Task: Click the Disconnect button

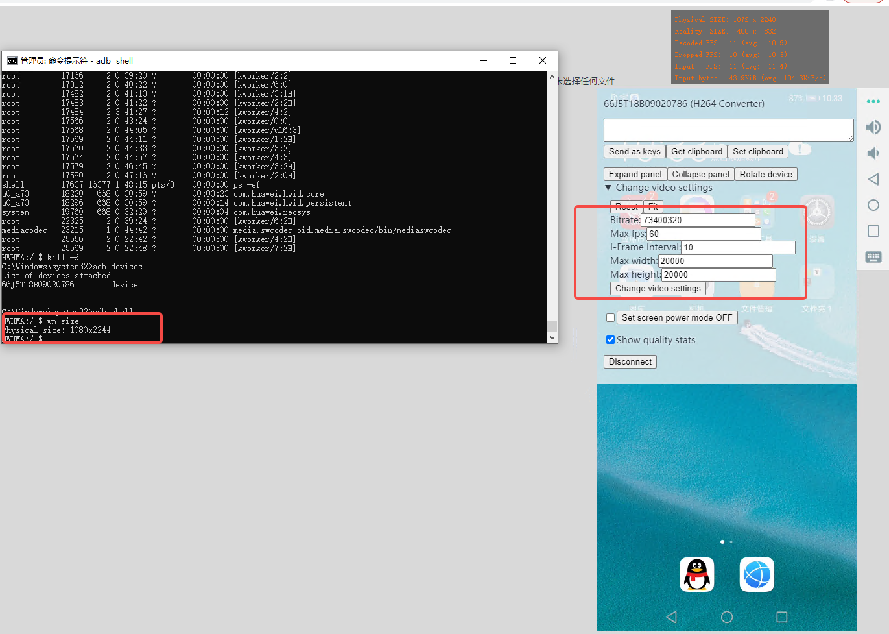Action: point(630,361)
